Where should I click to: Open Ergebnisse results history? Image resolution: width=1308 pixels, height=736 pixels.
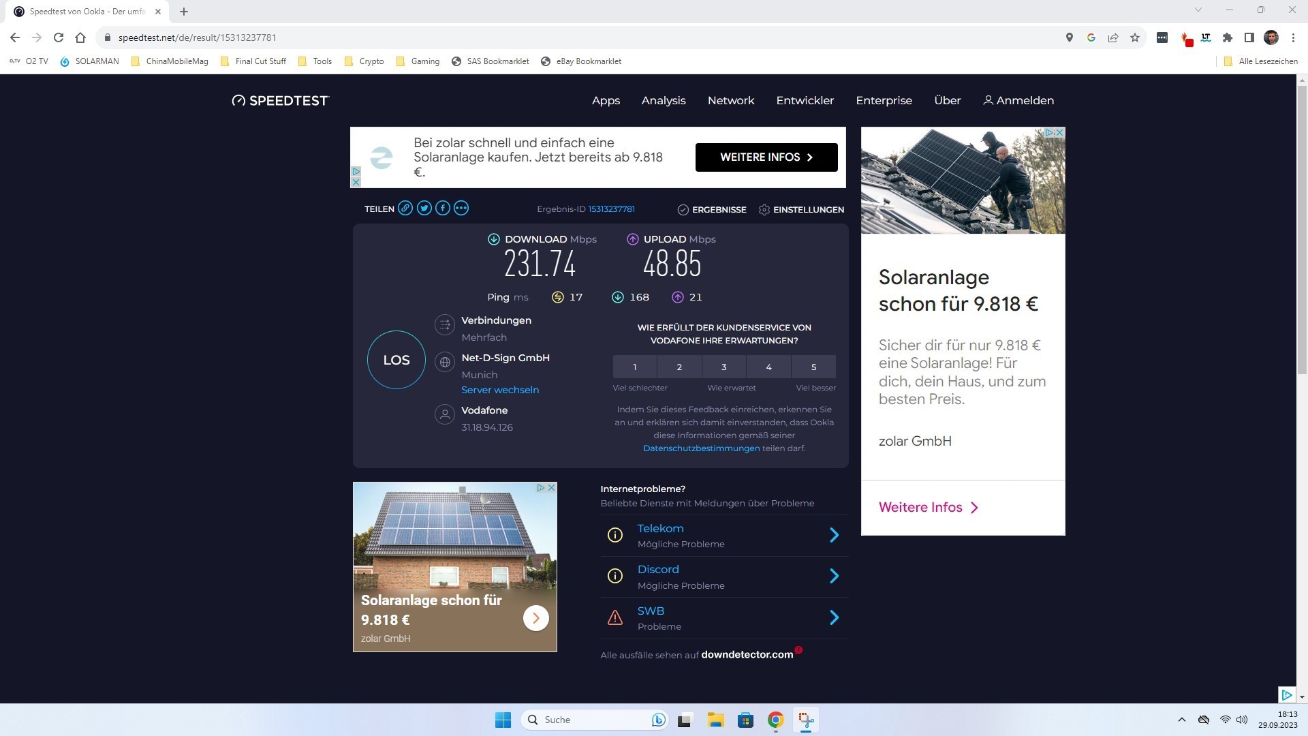click(x=712, y=209)
